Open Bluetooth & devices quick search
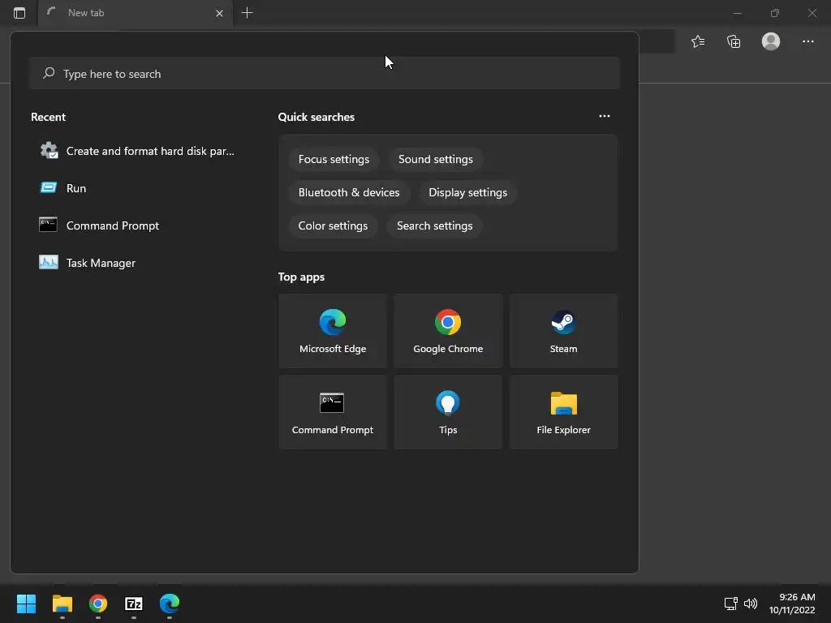 (x=349, y=192)
